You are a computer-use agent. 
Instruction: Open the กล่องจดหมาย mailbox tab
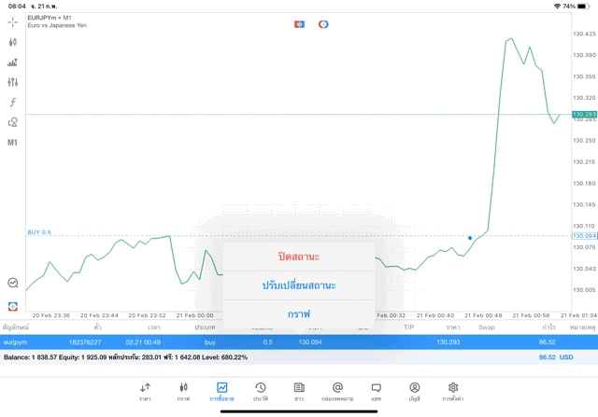coord(337,391)
